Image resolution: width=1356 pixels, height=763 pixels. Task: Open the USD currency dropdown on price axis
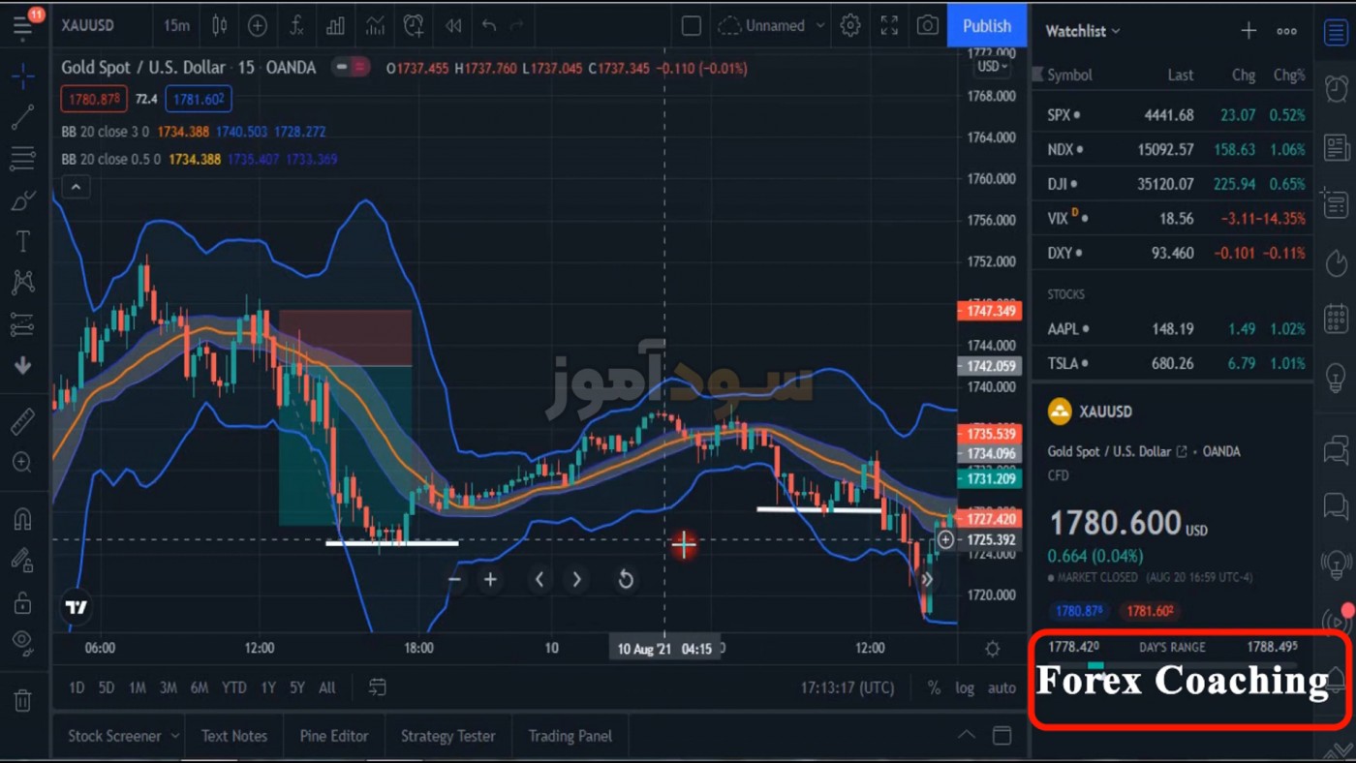[992, 67]
